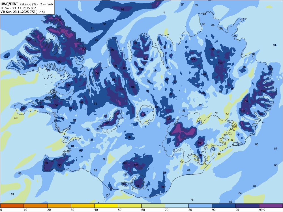Select the light blue 80–90 legend swatch

(x=200, y=206)
